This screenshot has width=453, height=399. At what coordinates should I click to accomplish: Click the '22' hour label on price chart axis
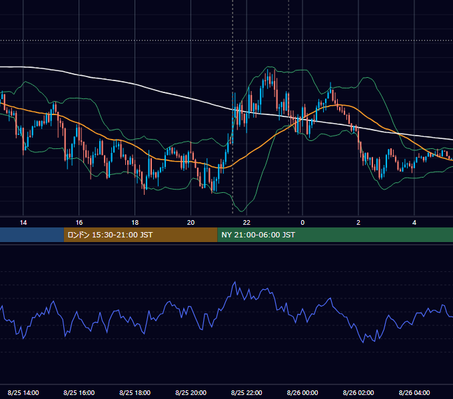coord(246,223)
